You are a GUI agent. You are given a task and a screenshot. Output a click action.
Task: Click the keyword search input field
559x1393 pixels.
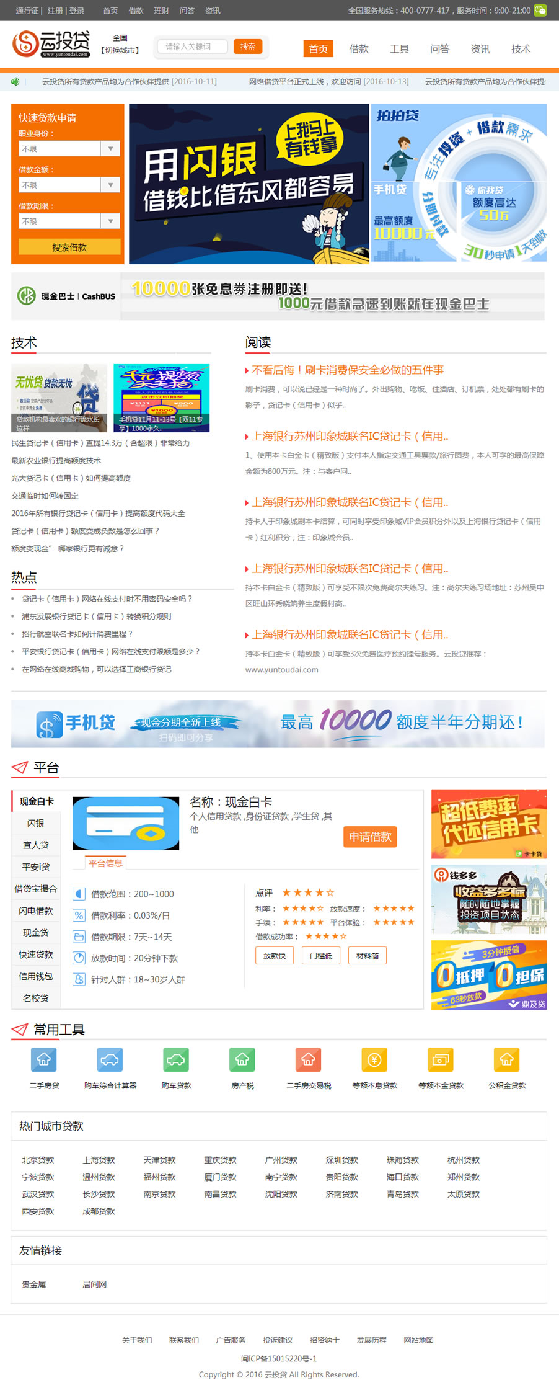(193, 47)
